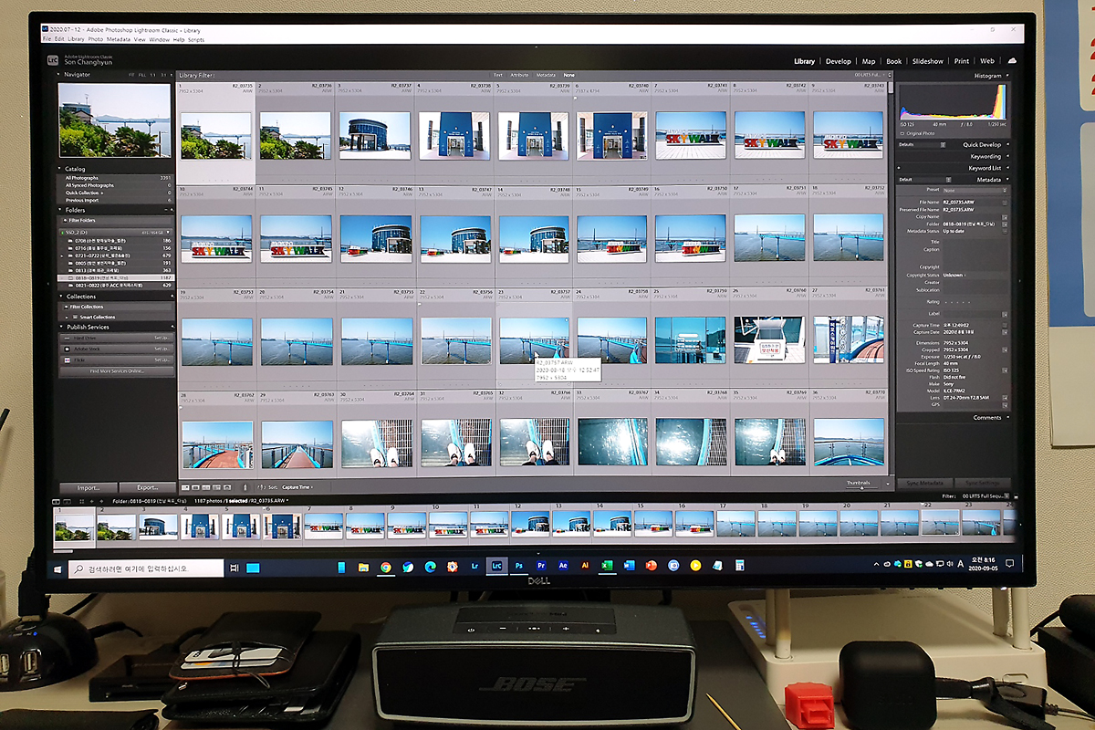The width and height of the screenshot is (1095, 730).
Task: Click Original Photo checkbox under histogram
Action: coord(904,133)
